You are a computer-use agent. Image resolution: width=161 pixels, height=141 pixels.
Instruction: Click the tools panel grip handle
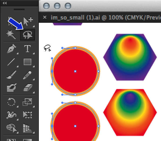19,9
